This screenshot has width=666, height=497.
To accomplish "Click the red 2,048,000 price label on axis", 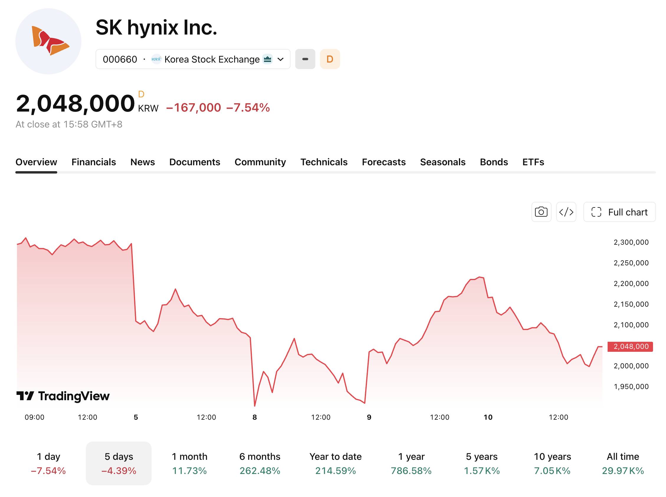I will [x=630, y=346].
